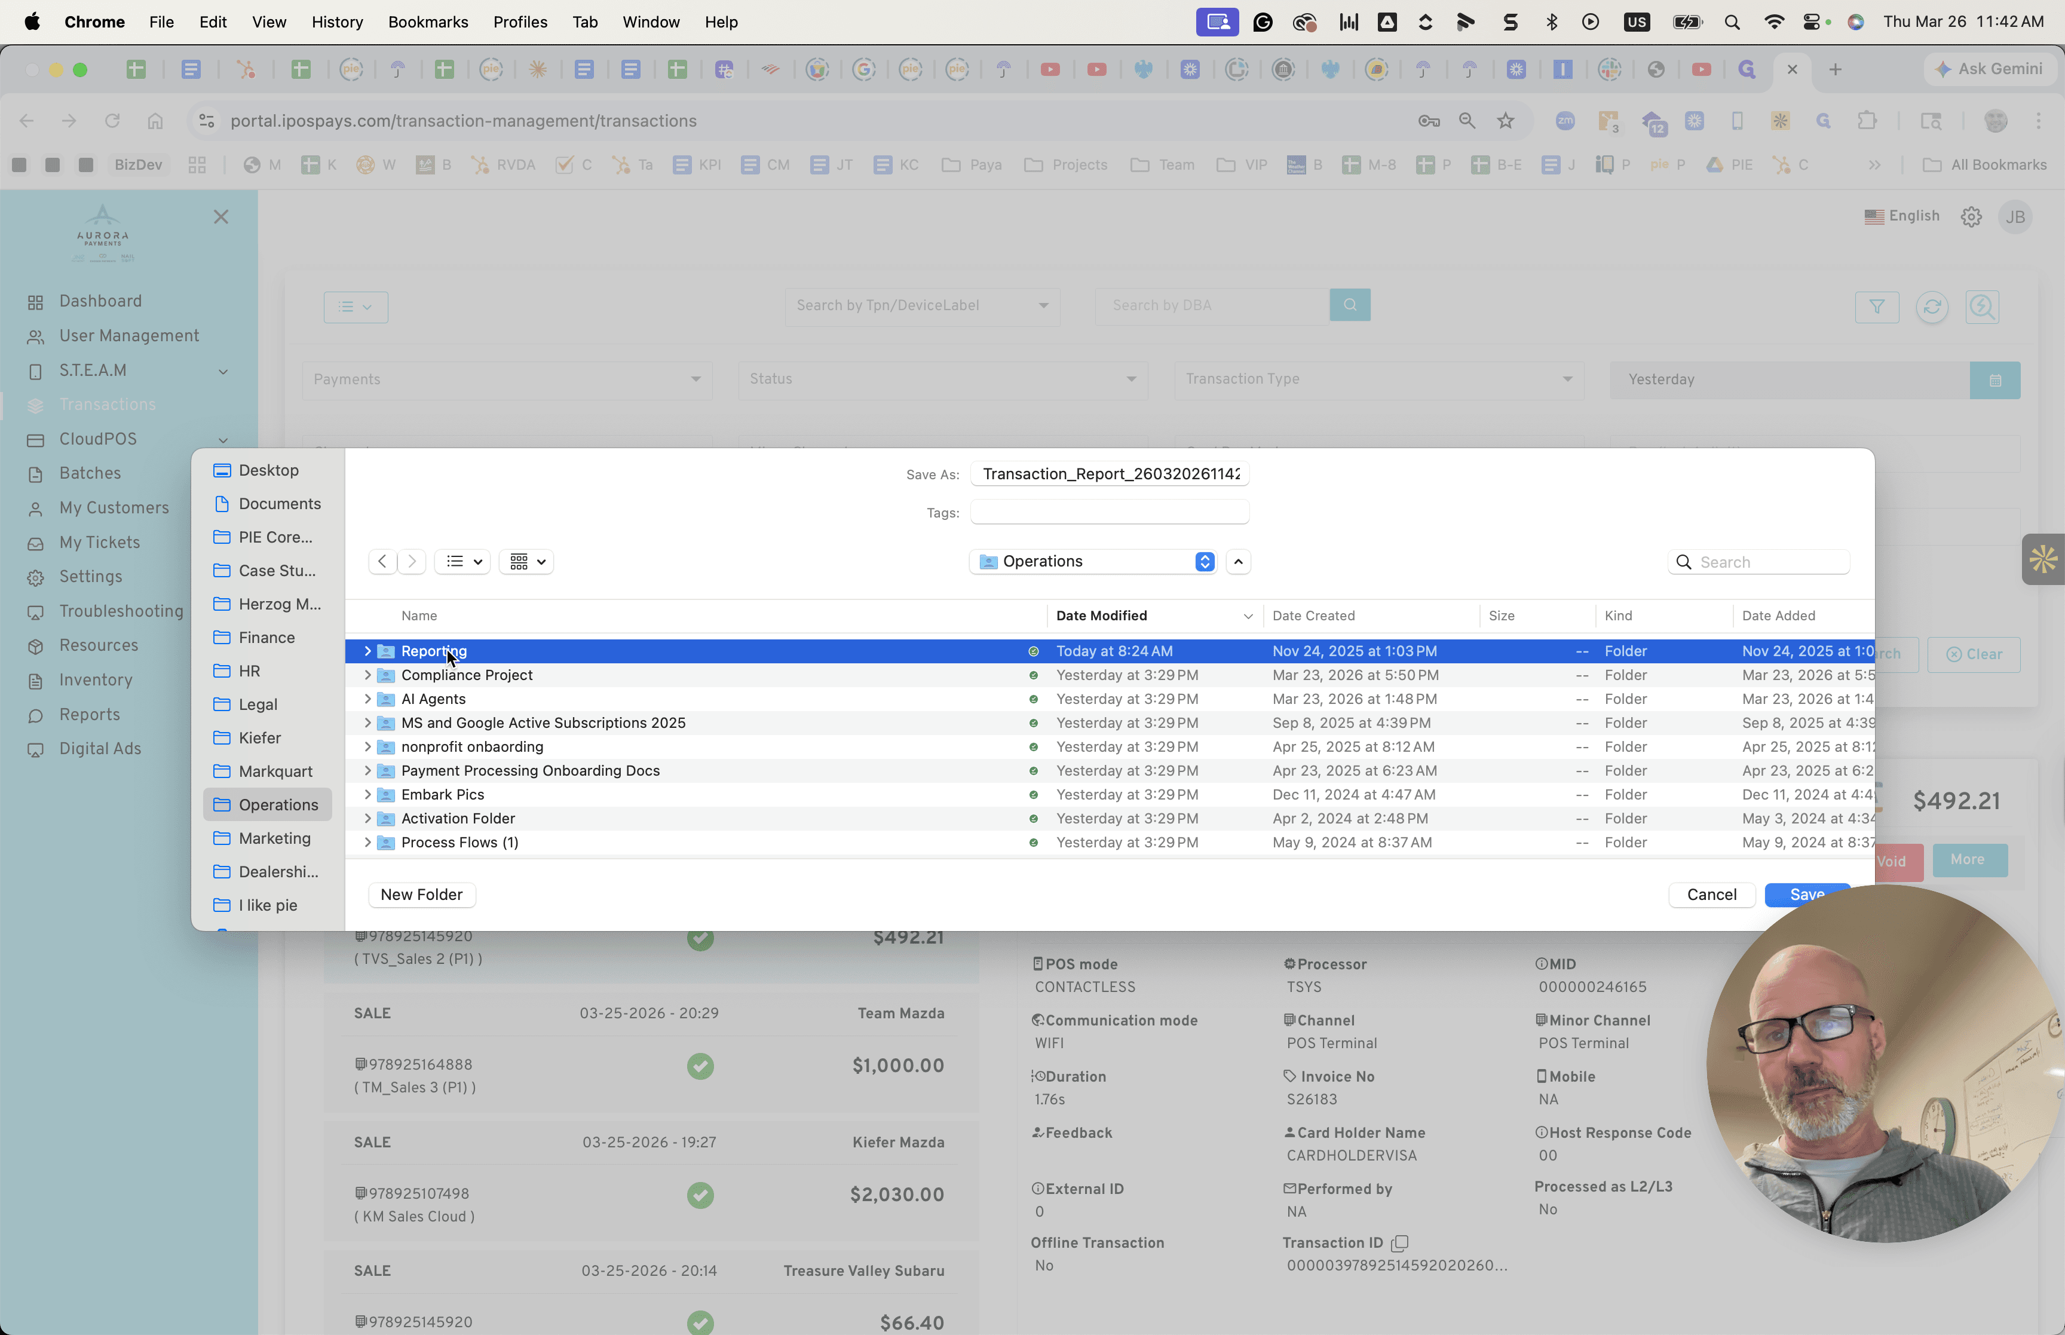Viewport: 2065px width, 1335px height.
Task: Go forward in save dialog navigation
Action: (x=412, y=561)
